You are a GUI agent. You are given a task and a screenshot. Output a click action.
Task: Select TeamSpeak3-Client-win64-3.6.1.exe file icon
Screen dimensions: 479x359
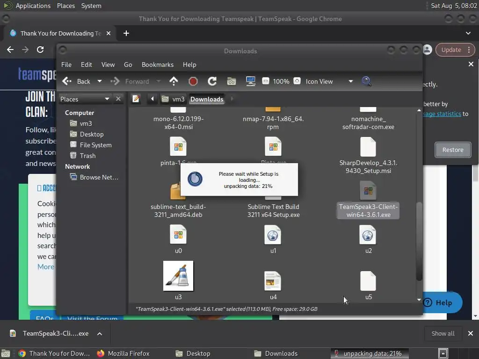tap(368, 191)
